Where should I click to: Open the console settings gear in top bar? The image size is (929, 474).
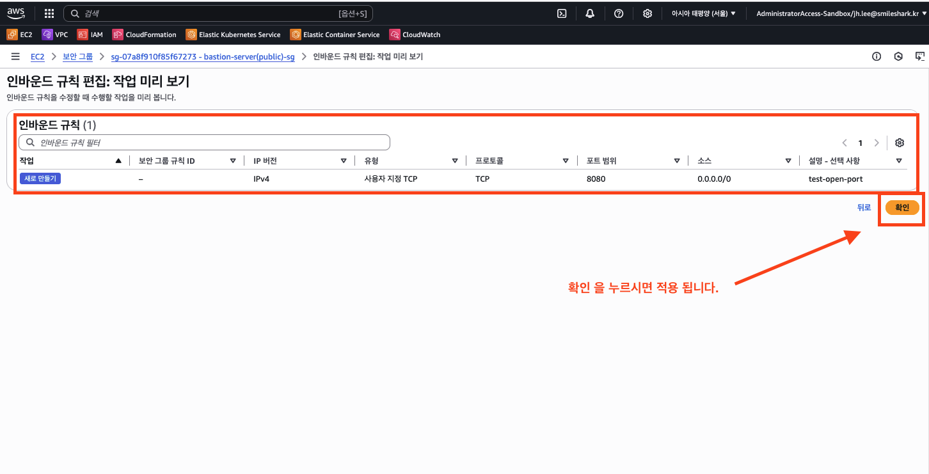(647, 13)
